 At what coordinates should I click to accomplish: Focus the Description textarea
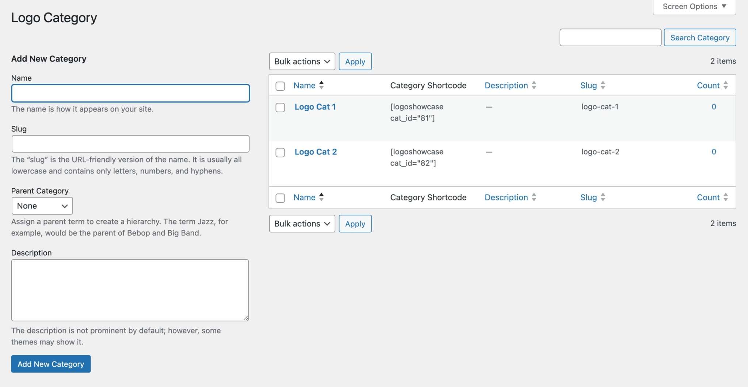click(130, 290)
